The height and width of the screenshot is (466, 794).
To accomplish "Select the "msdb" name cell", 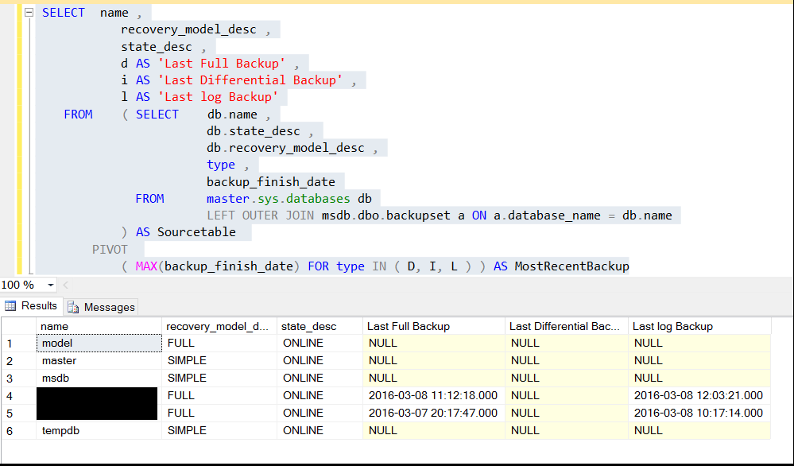I will pyautogui.click(x=99, y=378).
